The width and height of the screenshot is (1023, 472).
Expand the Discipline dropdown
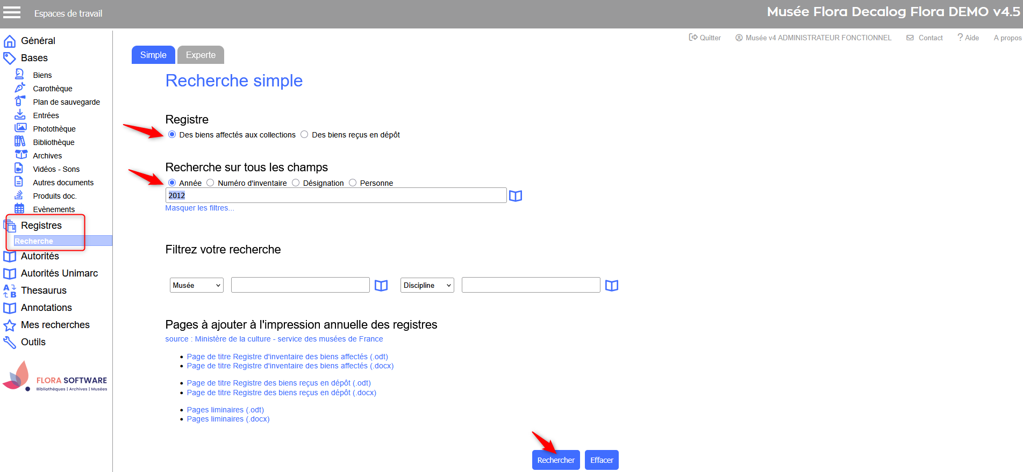coord(427,285)
